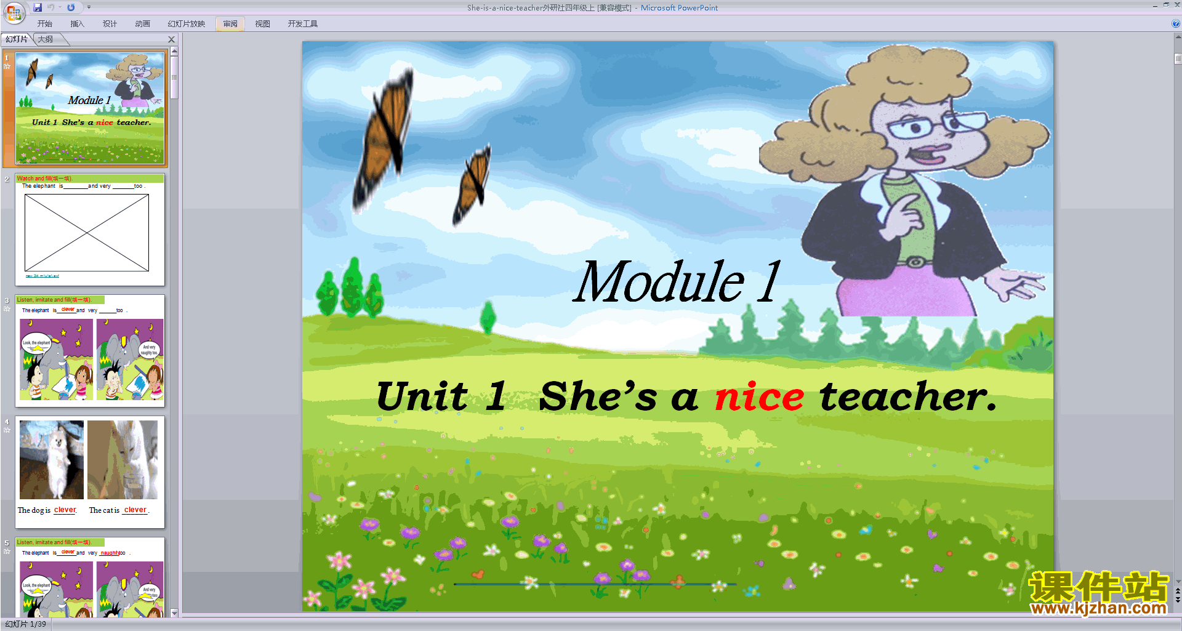Click the Undo icon
1182x631 pixels.
pos(50,7)
